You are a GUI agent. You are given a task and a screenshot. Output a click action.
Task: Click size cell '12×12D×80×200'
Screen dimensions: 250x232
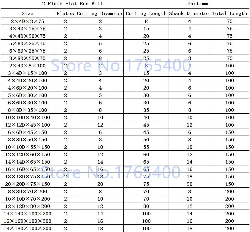27,206
